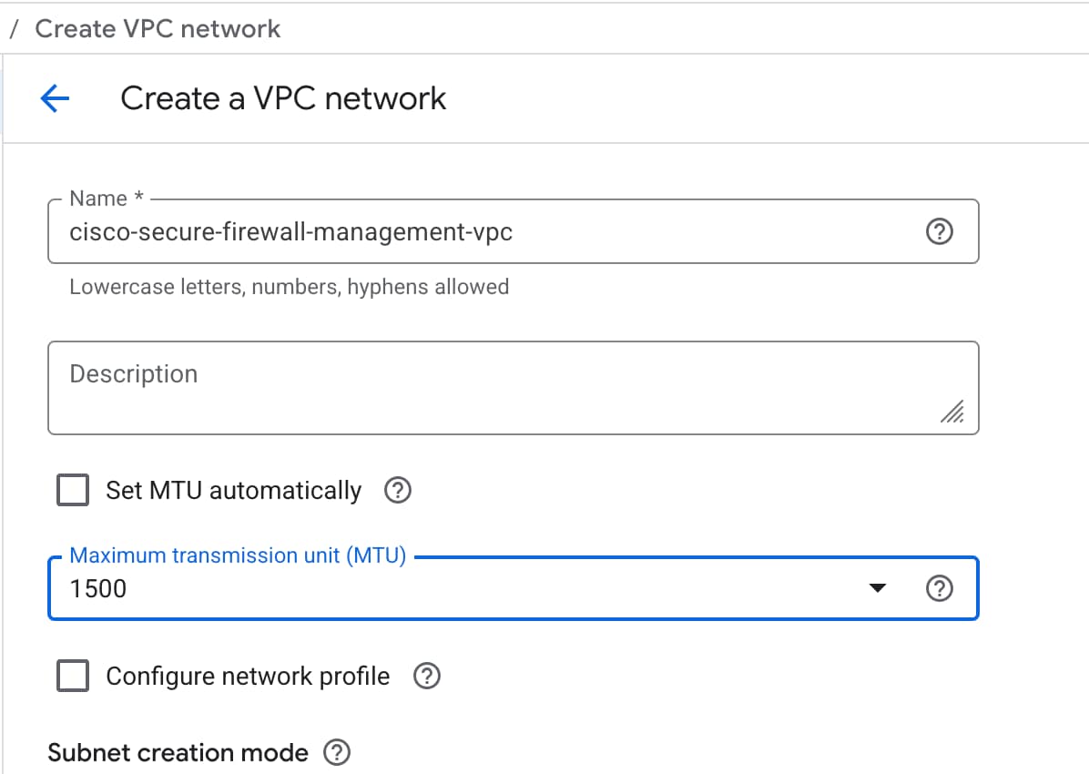Open help icon beside Subnet creation mode
The height and width of the screenshot is (774, 1089).
pyautogui.click(x=337, y=753)
